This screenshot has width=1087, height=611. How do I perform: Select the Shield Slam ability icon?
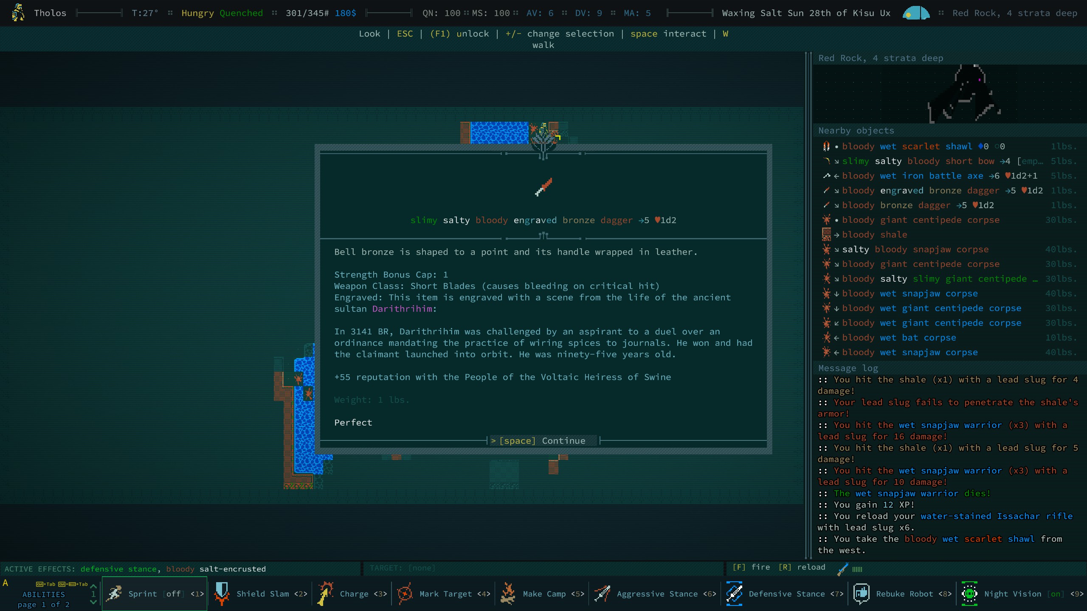tap(222, 594)
